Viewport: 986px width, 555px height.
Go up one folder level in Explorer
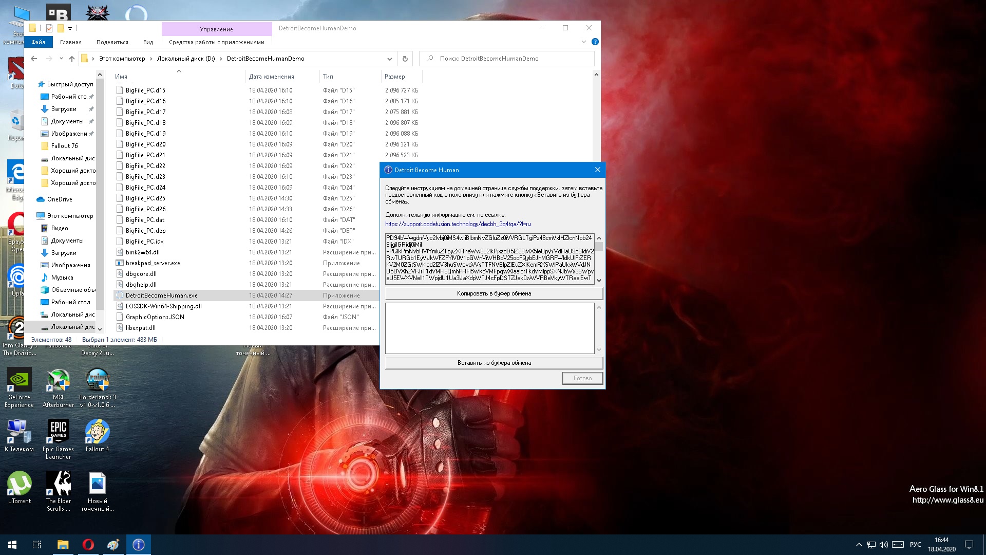click(x=71, y=59)
